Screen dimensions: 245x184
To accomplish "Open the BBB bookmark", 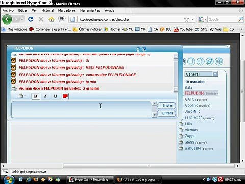I will 166,29.
